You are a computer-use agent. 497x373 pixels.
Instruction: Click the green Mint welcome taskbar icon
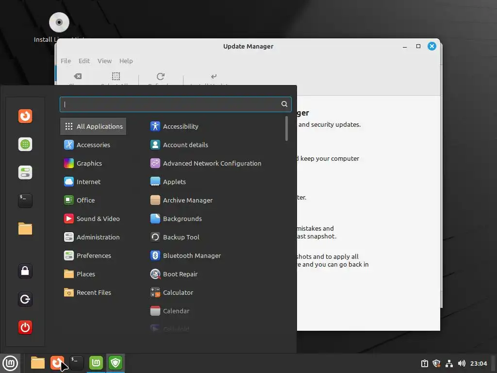[96, 363]
